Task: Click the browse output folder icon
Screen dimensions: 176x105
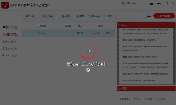Action: coord(148,16)
